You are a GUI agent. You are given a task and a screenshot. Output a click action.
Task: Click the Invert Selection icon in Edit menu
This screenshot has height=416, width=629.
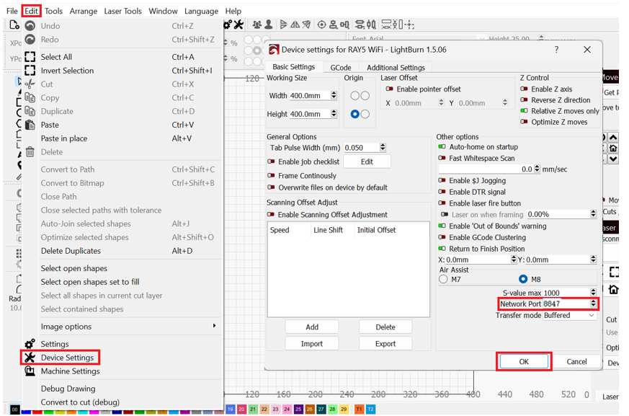coord(30,71)
